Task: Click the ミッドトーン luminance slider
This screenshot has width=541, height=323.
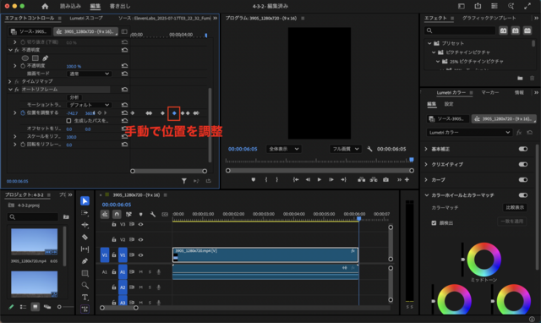Action: [x=462, y=260]
